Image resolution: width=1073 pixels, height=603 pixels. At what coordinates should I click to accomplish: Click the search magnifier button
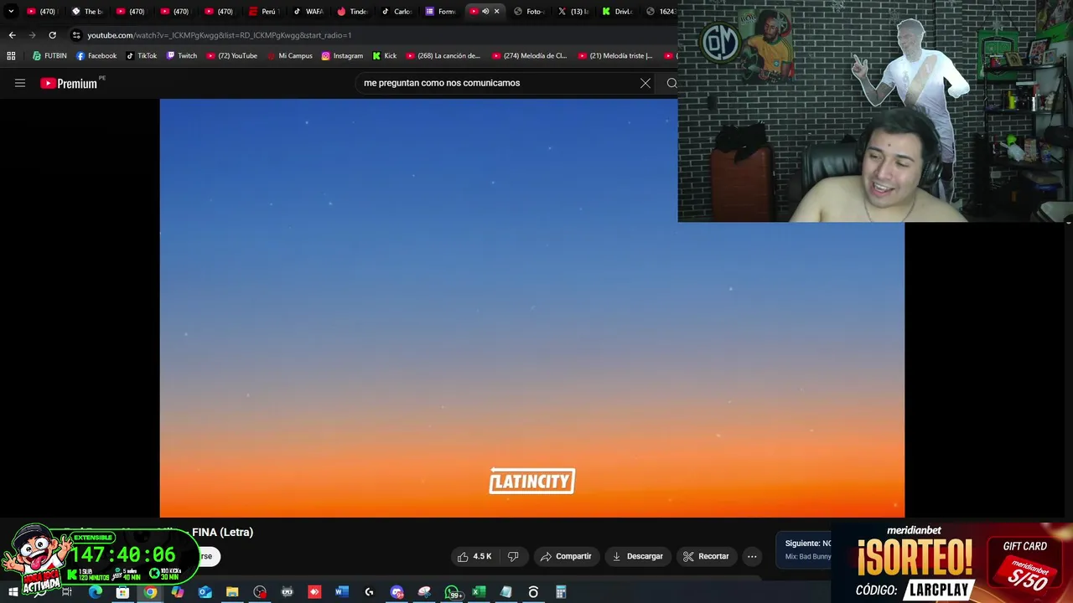tap(671, 83)
